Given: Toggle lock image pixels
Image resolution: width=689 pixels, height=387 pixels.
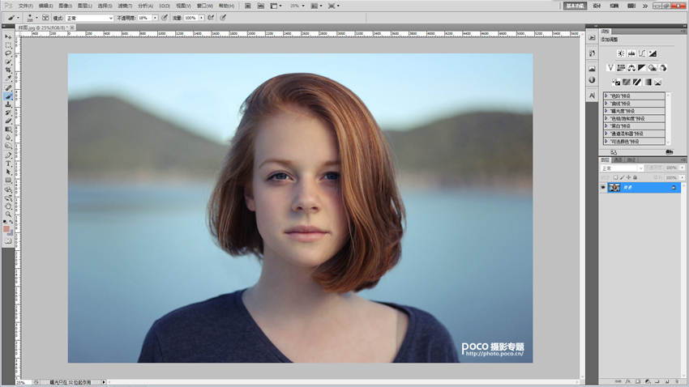Looking at the screenshot, I should click(x=623, y=177).
